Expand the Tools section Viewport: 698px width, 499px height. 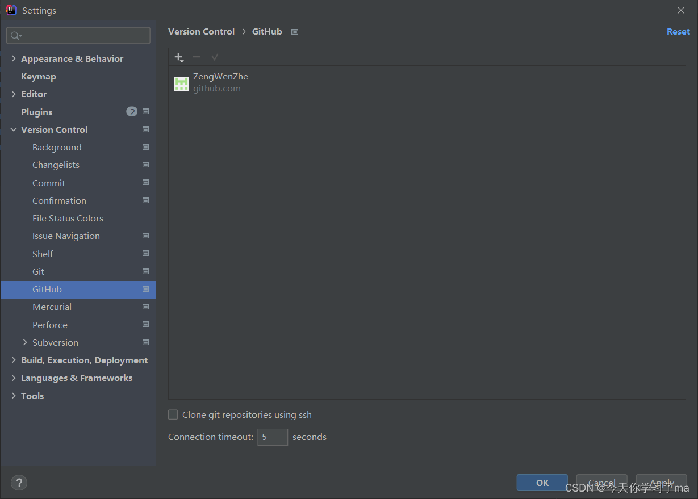coord(14,396)
